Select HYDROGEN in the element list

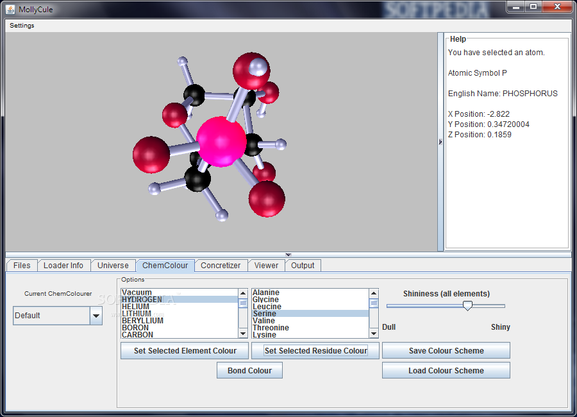coord(180,300)
